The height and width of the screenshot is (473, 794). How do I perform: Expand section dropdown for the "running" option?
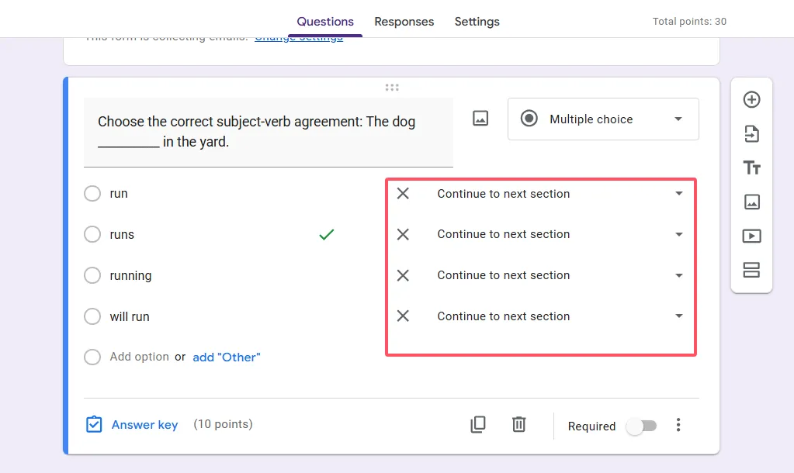click(679, 275)
